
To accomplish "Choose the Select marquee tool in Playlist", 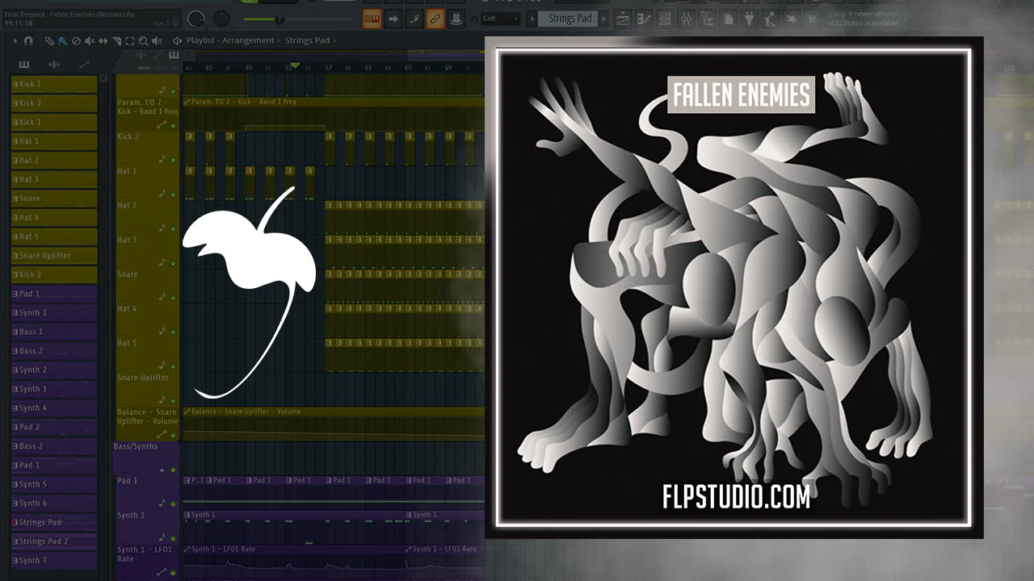I will pyautogui.click(x=130, y=40).
